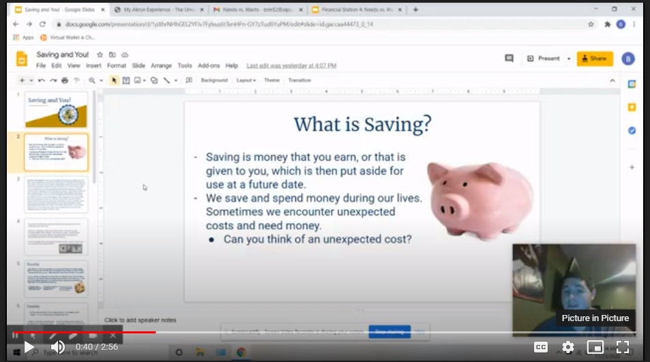The width and height of the screenshot is (650, 362).
Task: Click the Present button
Action: tap(544, 59)
